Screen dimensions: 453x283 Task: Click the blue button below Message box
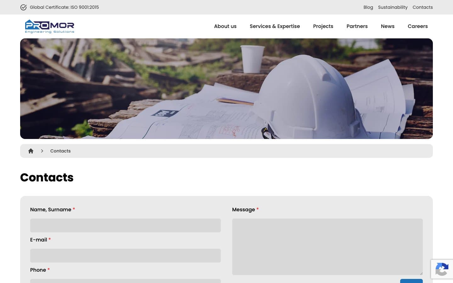pos(411,281)
